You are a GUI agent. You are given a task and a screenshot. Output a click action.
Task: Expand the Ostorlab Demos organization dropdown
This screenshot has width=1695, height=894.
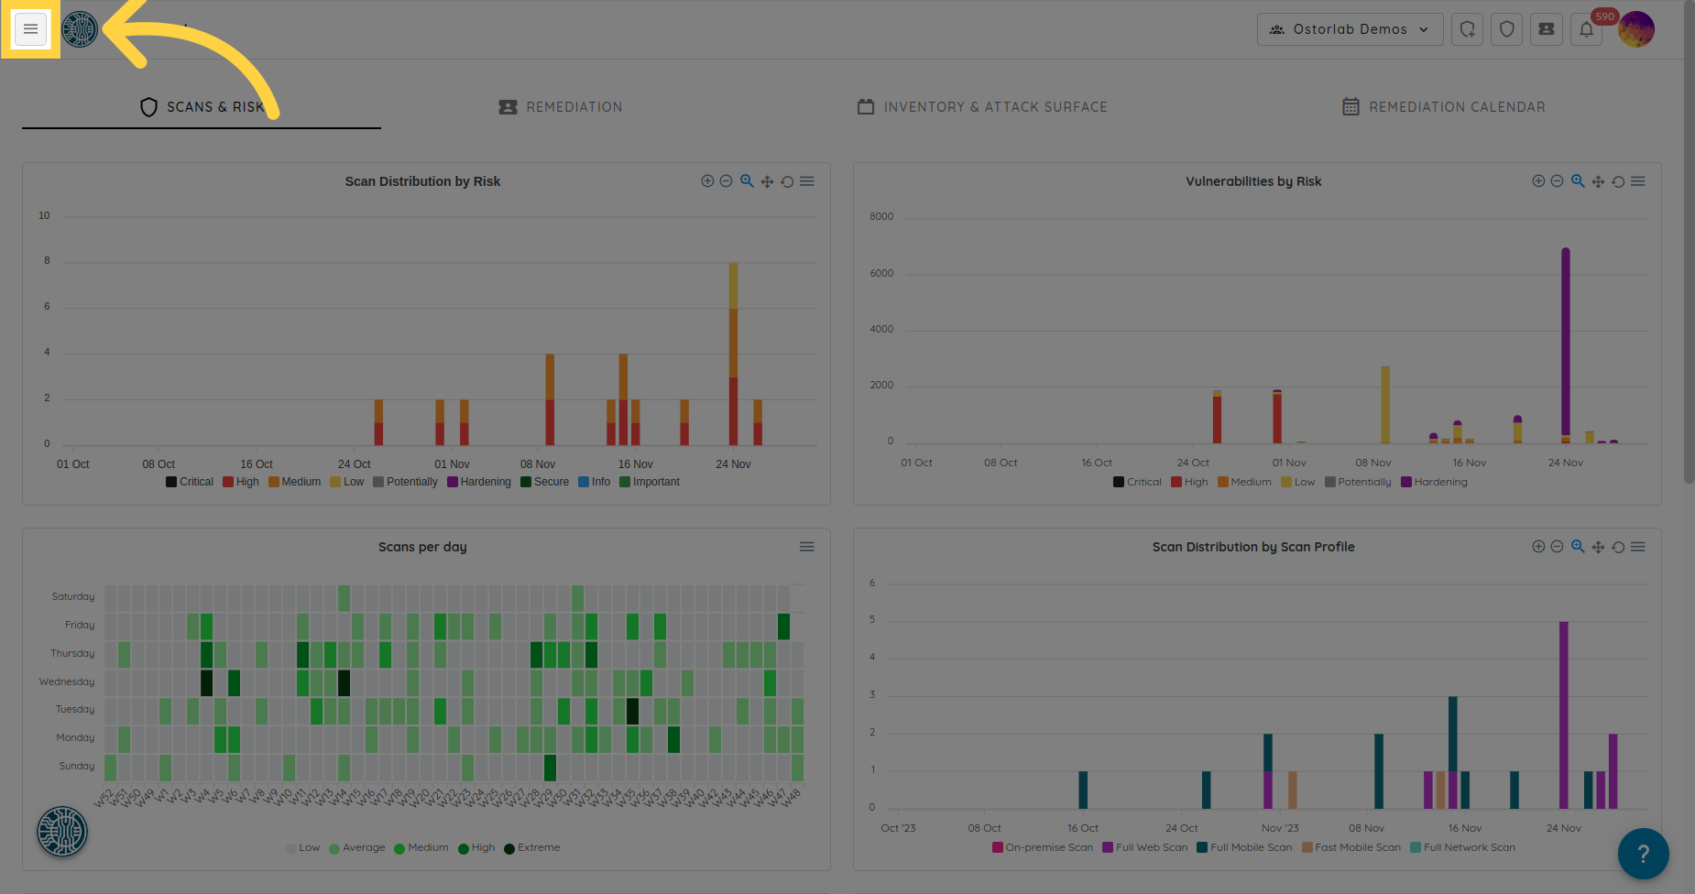coord(1350,29)
